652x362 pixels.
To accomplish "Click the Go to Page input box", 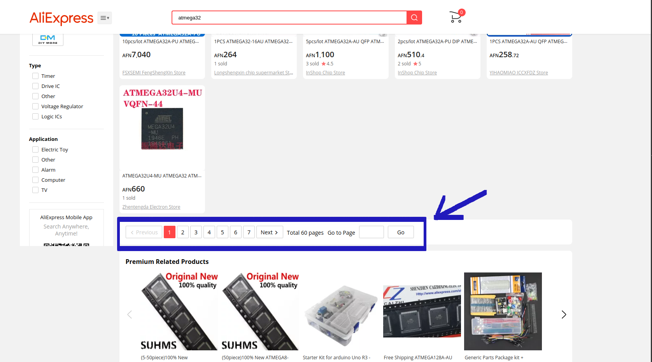I will point(372,232).
